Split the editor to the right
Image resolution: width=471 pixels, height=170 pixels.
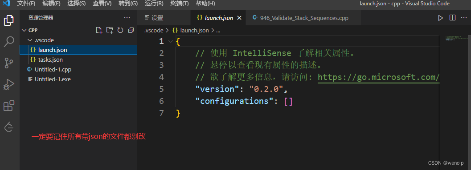(x=452, y=18)
